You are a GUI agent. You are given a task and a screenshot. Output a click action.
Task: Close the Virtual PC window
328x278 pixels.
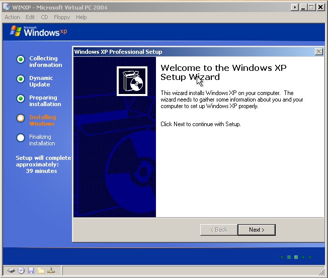[x=320, y=8]
